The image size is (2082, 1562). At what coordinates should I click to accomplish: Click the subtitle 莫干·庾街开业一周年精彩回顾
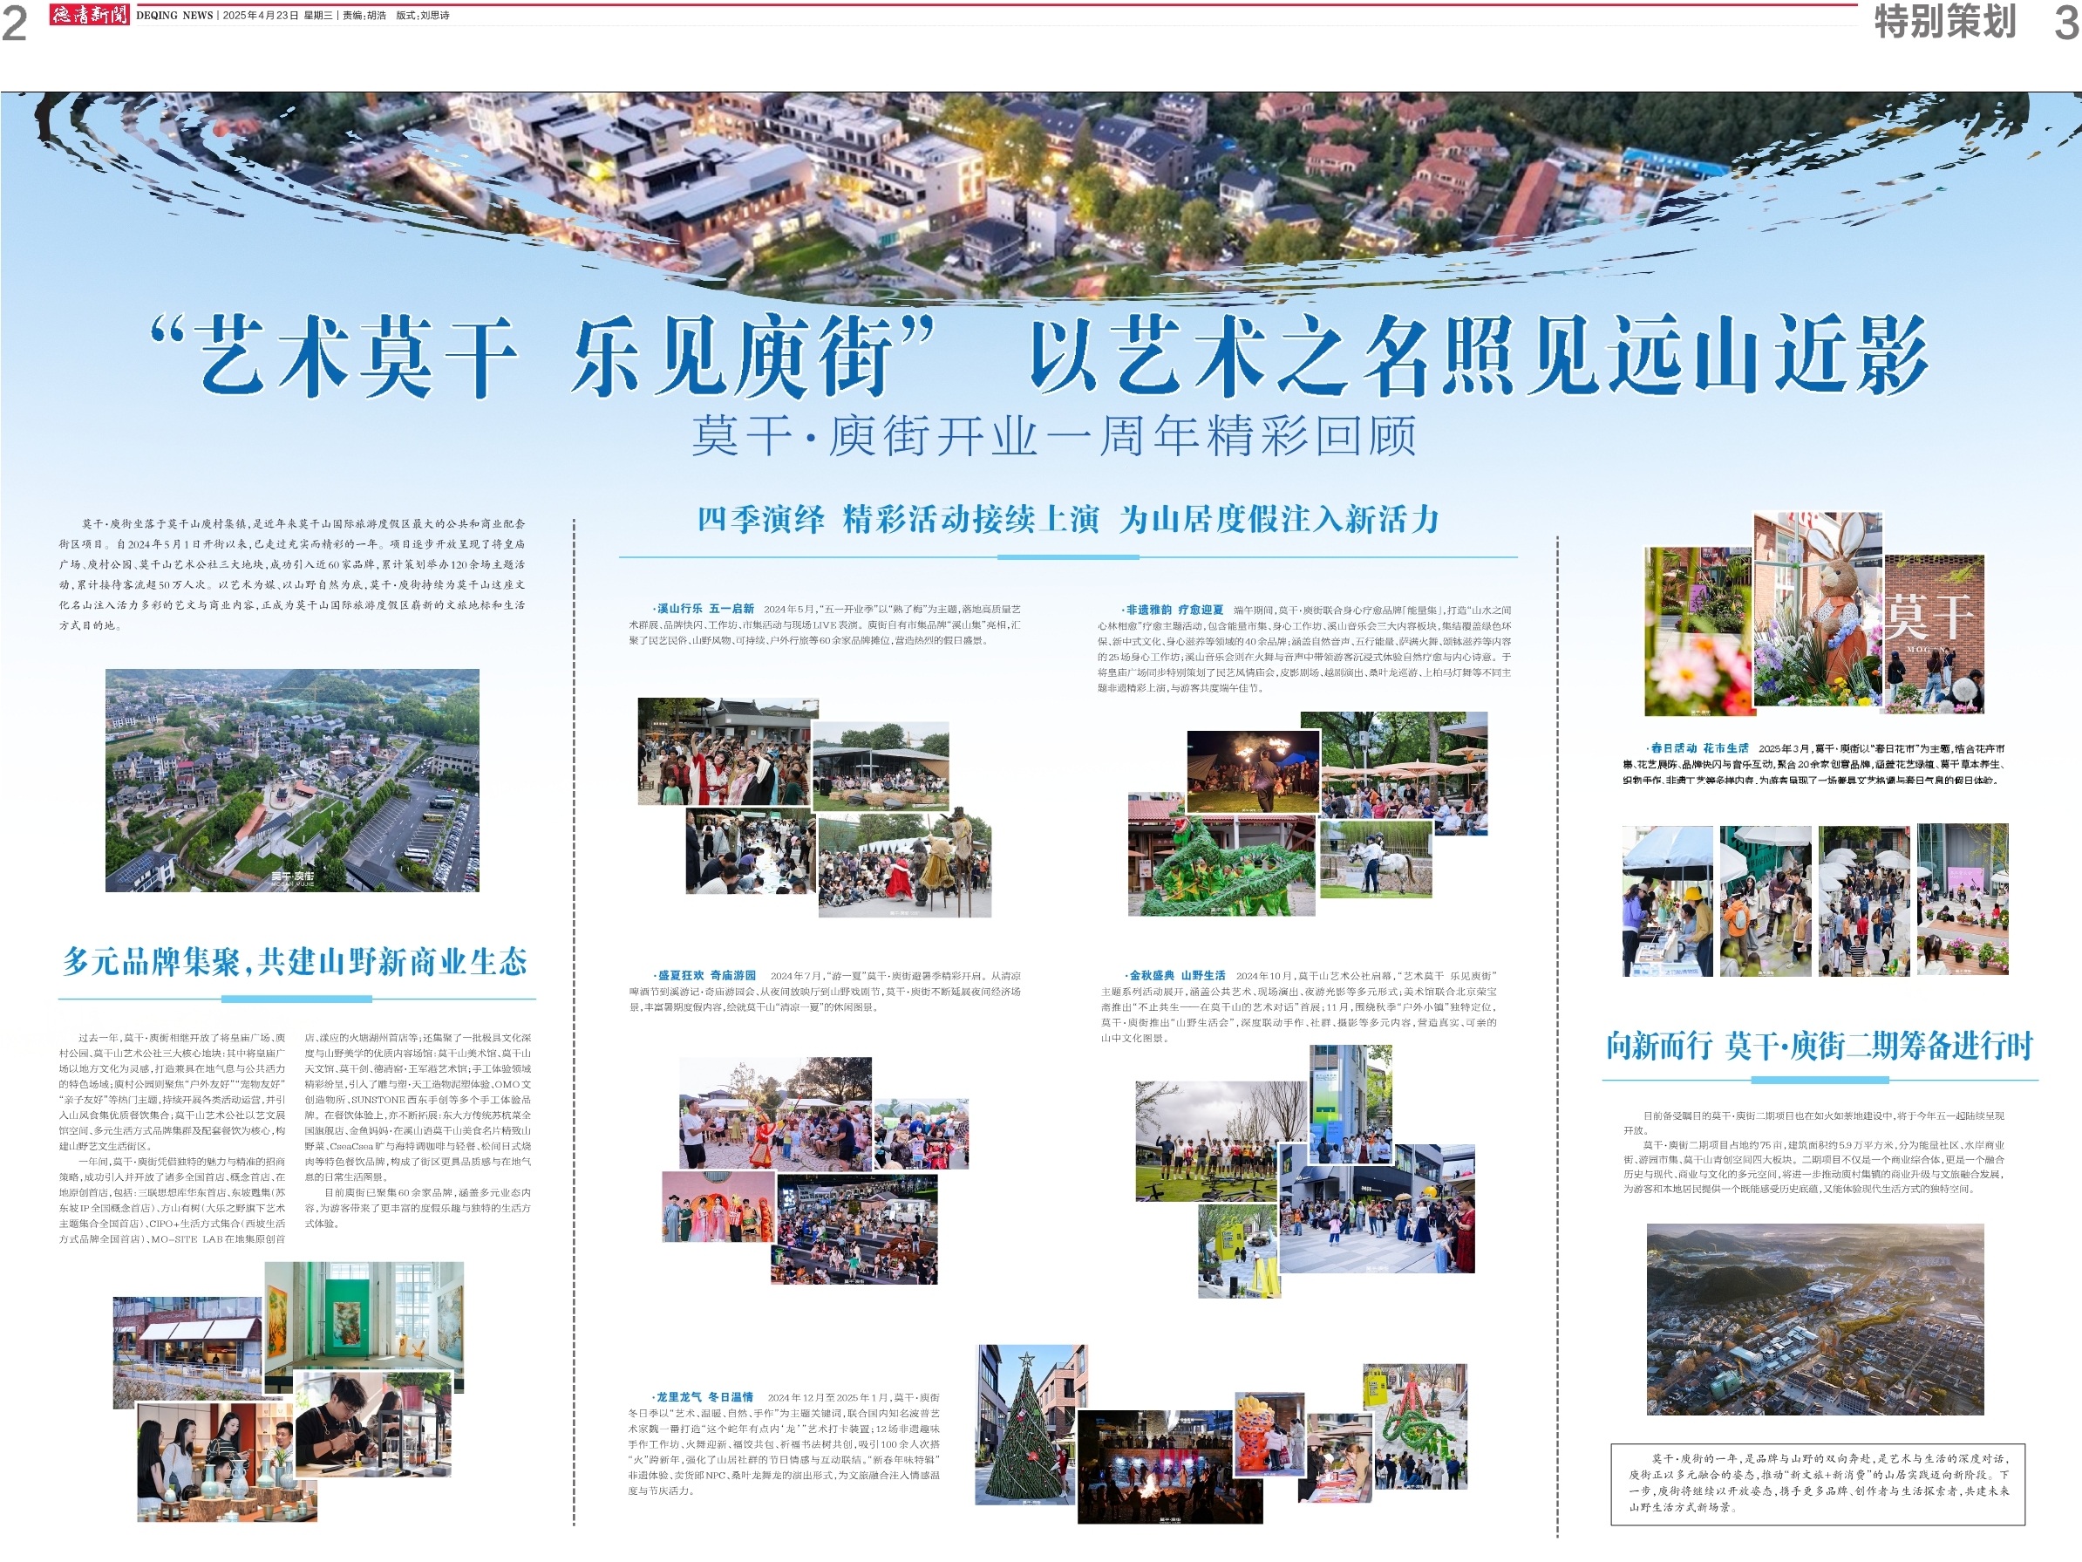1053,436
